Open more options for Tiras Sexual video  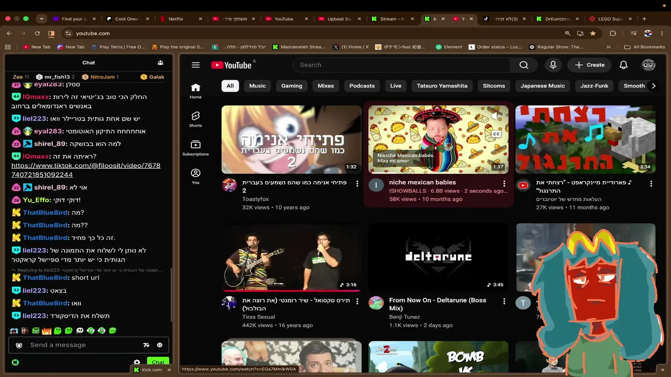coord(358,302)
